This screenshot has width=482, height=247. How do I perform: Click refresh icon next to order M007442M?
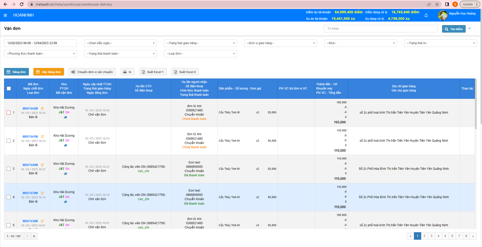pyautogui.click(x=42, y=109)
